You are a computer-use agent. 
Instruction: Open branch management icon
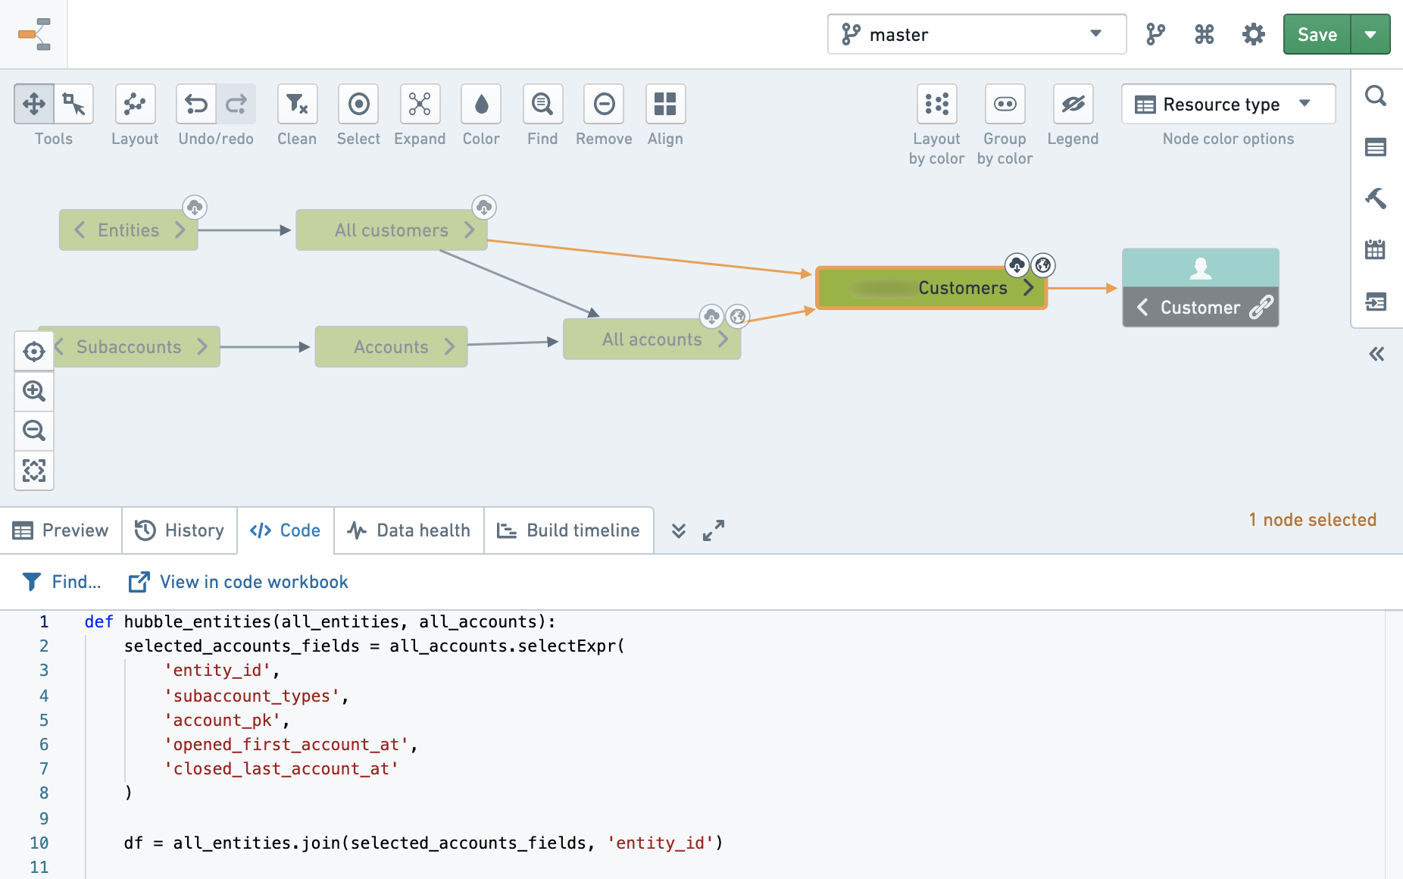click(1155, 34)
